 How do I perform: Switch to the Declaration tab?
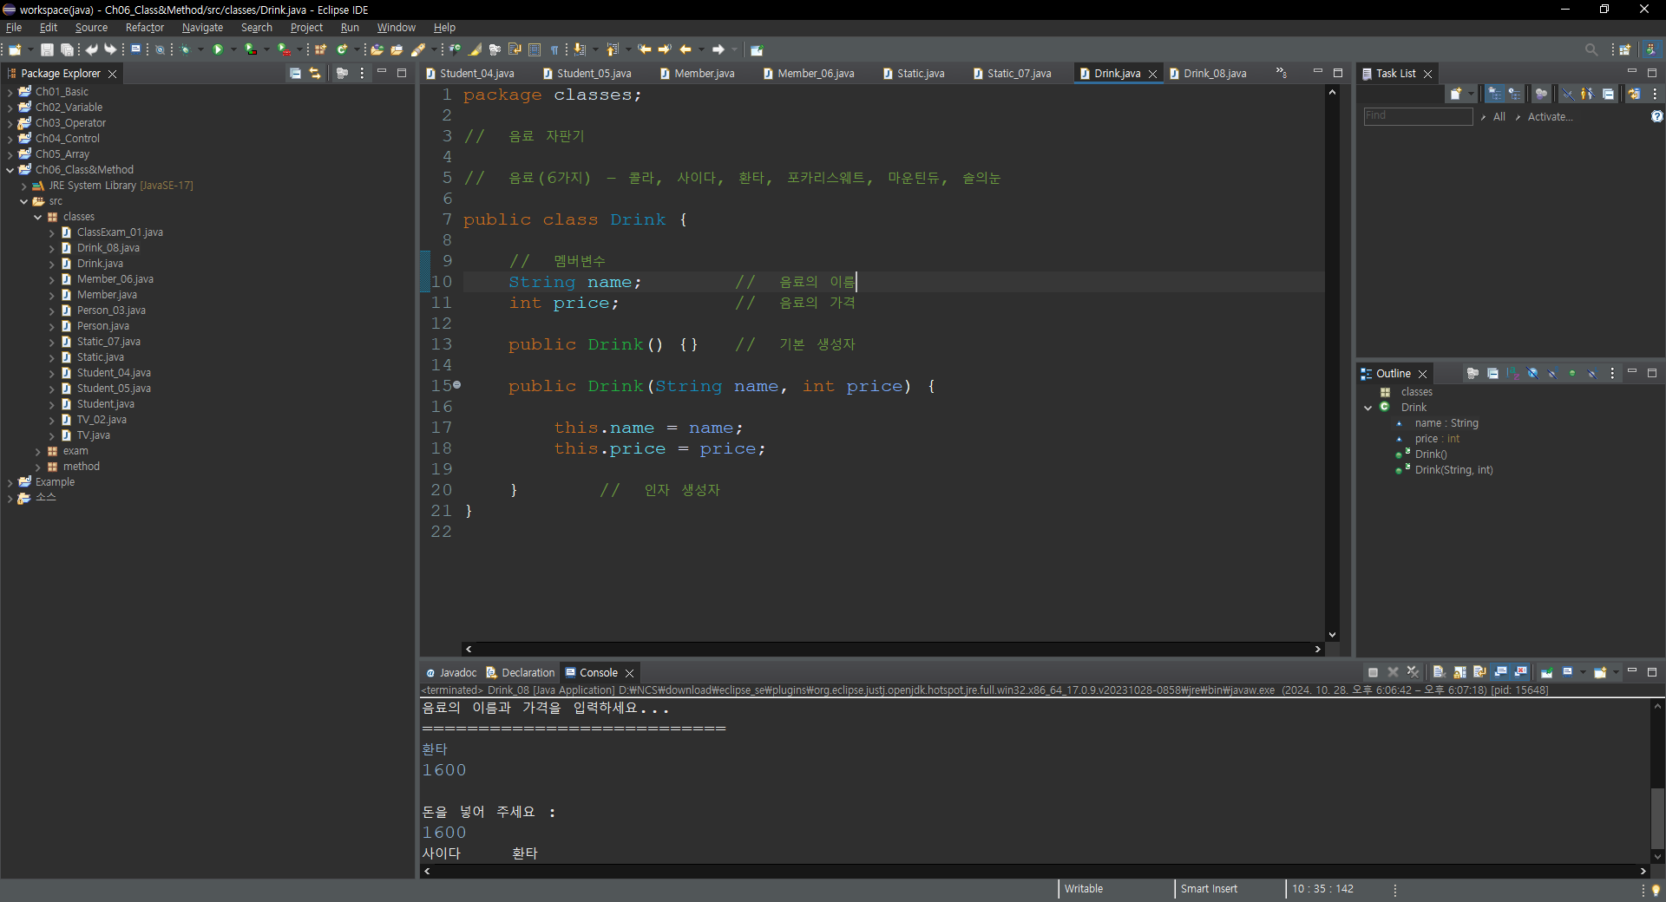[x=521, y=673]
